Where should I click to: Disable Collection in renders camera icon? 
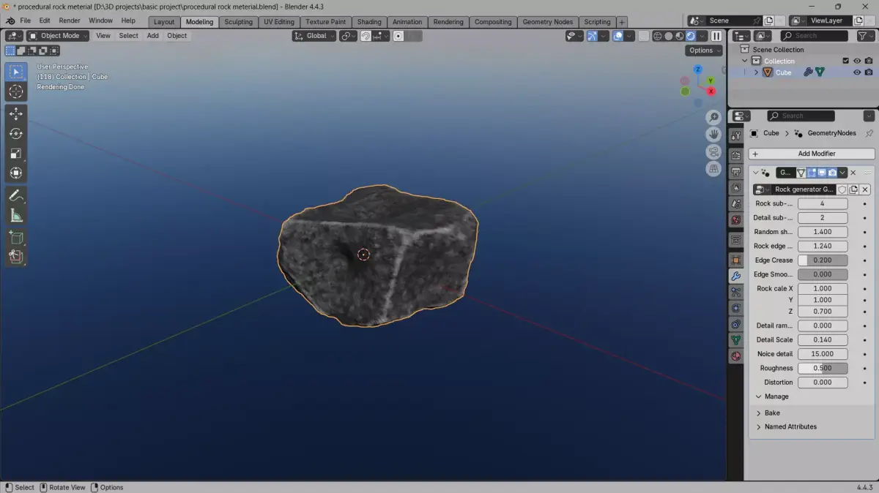(869, 61)
